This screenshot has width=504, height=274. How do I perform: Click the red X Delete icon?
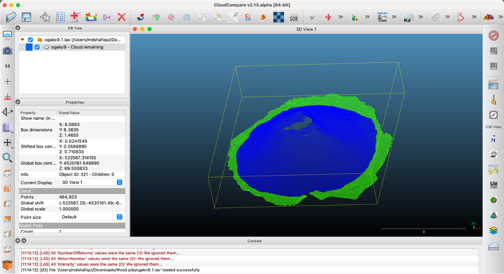(x=122, y=17)
